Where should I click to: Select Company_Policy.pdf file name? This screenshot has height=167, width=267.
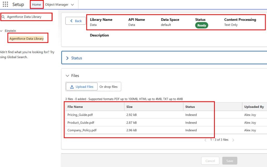(82, 130)
